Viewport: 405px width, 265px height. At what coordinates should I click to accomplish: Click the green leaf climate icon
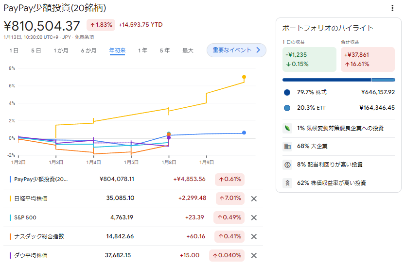pos(287,128)
